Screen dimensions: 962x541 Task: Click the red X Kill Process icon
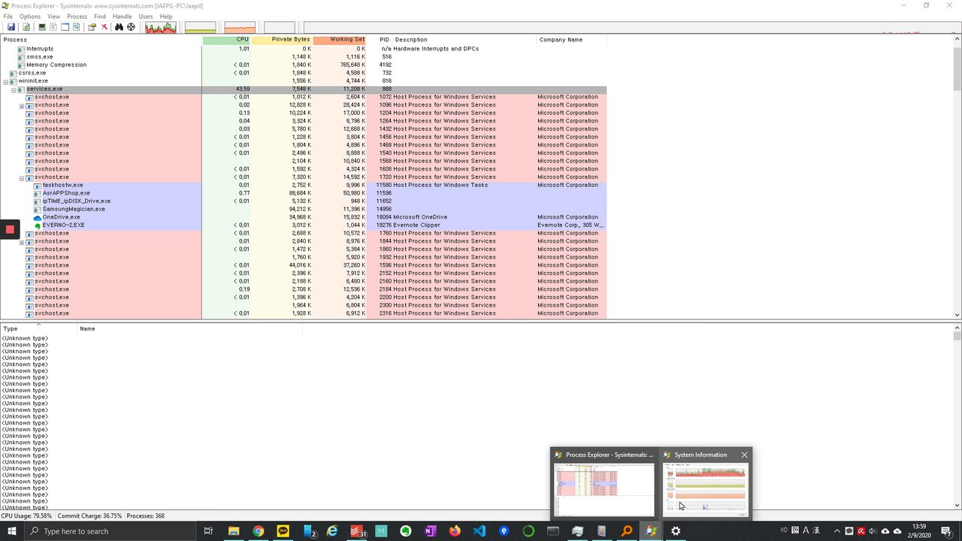pos(104,27)
